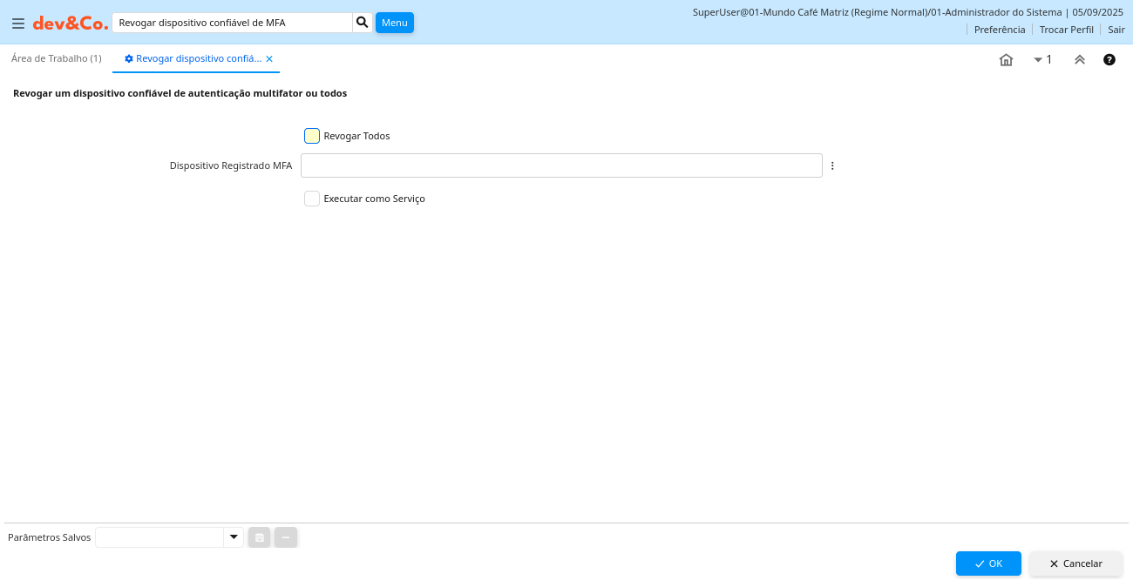The width and height of the screenshot is (1133, 587).
Task: Click the remove saved parameter minus icon
Action: tap(286, 537)
